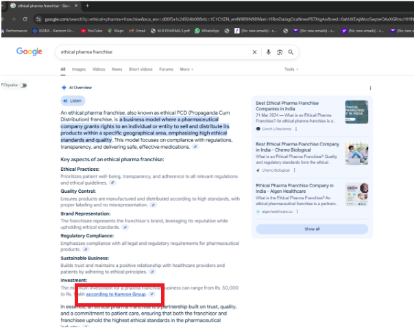414x330 pixels.
Task: Clear the search box text
Action: click(x=255, y=52)
